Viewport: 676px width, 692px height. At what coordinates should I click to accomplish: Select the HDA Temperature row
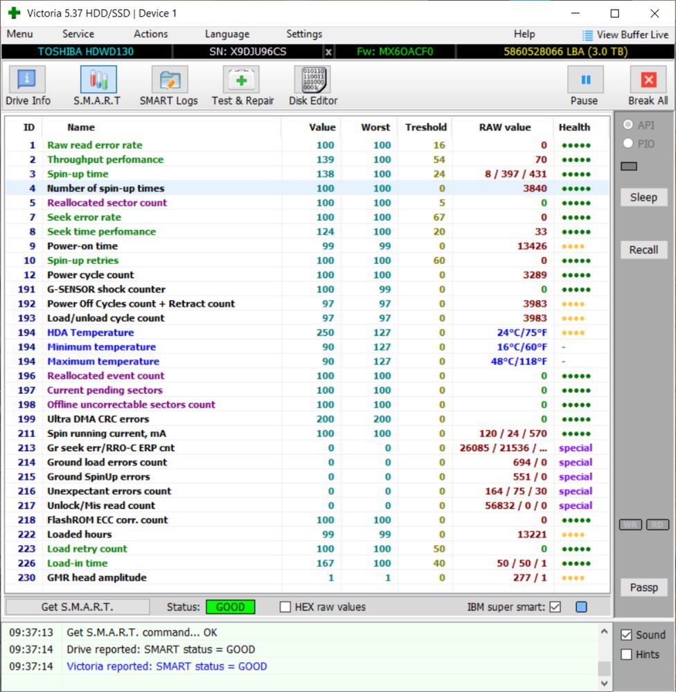pos(307,332)
